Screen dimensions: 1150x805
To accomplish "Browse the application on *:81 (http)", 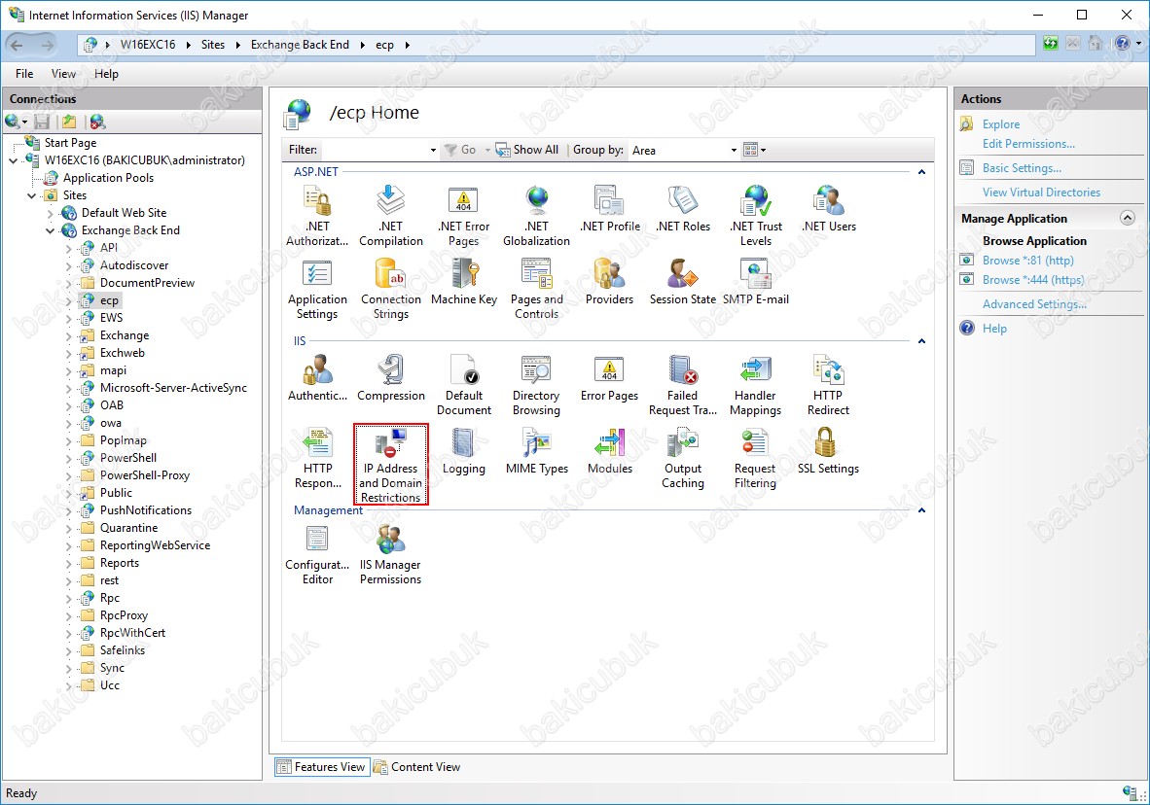I will tap(1028, 261).
